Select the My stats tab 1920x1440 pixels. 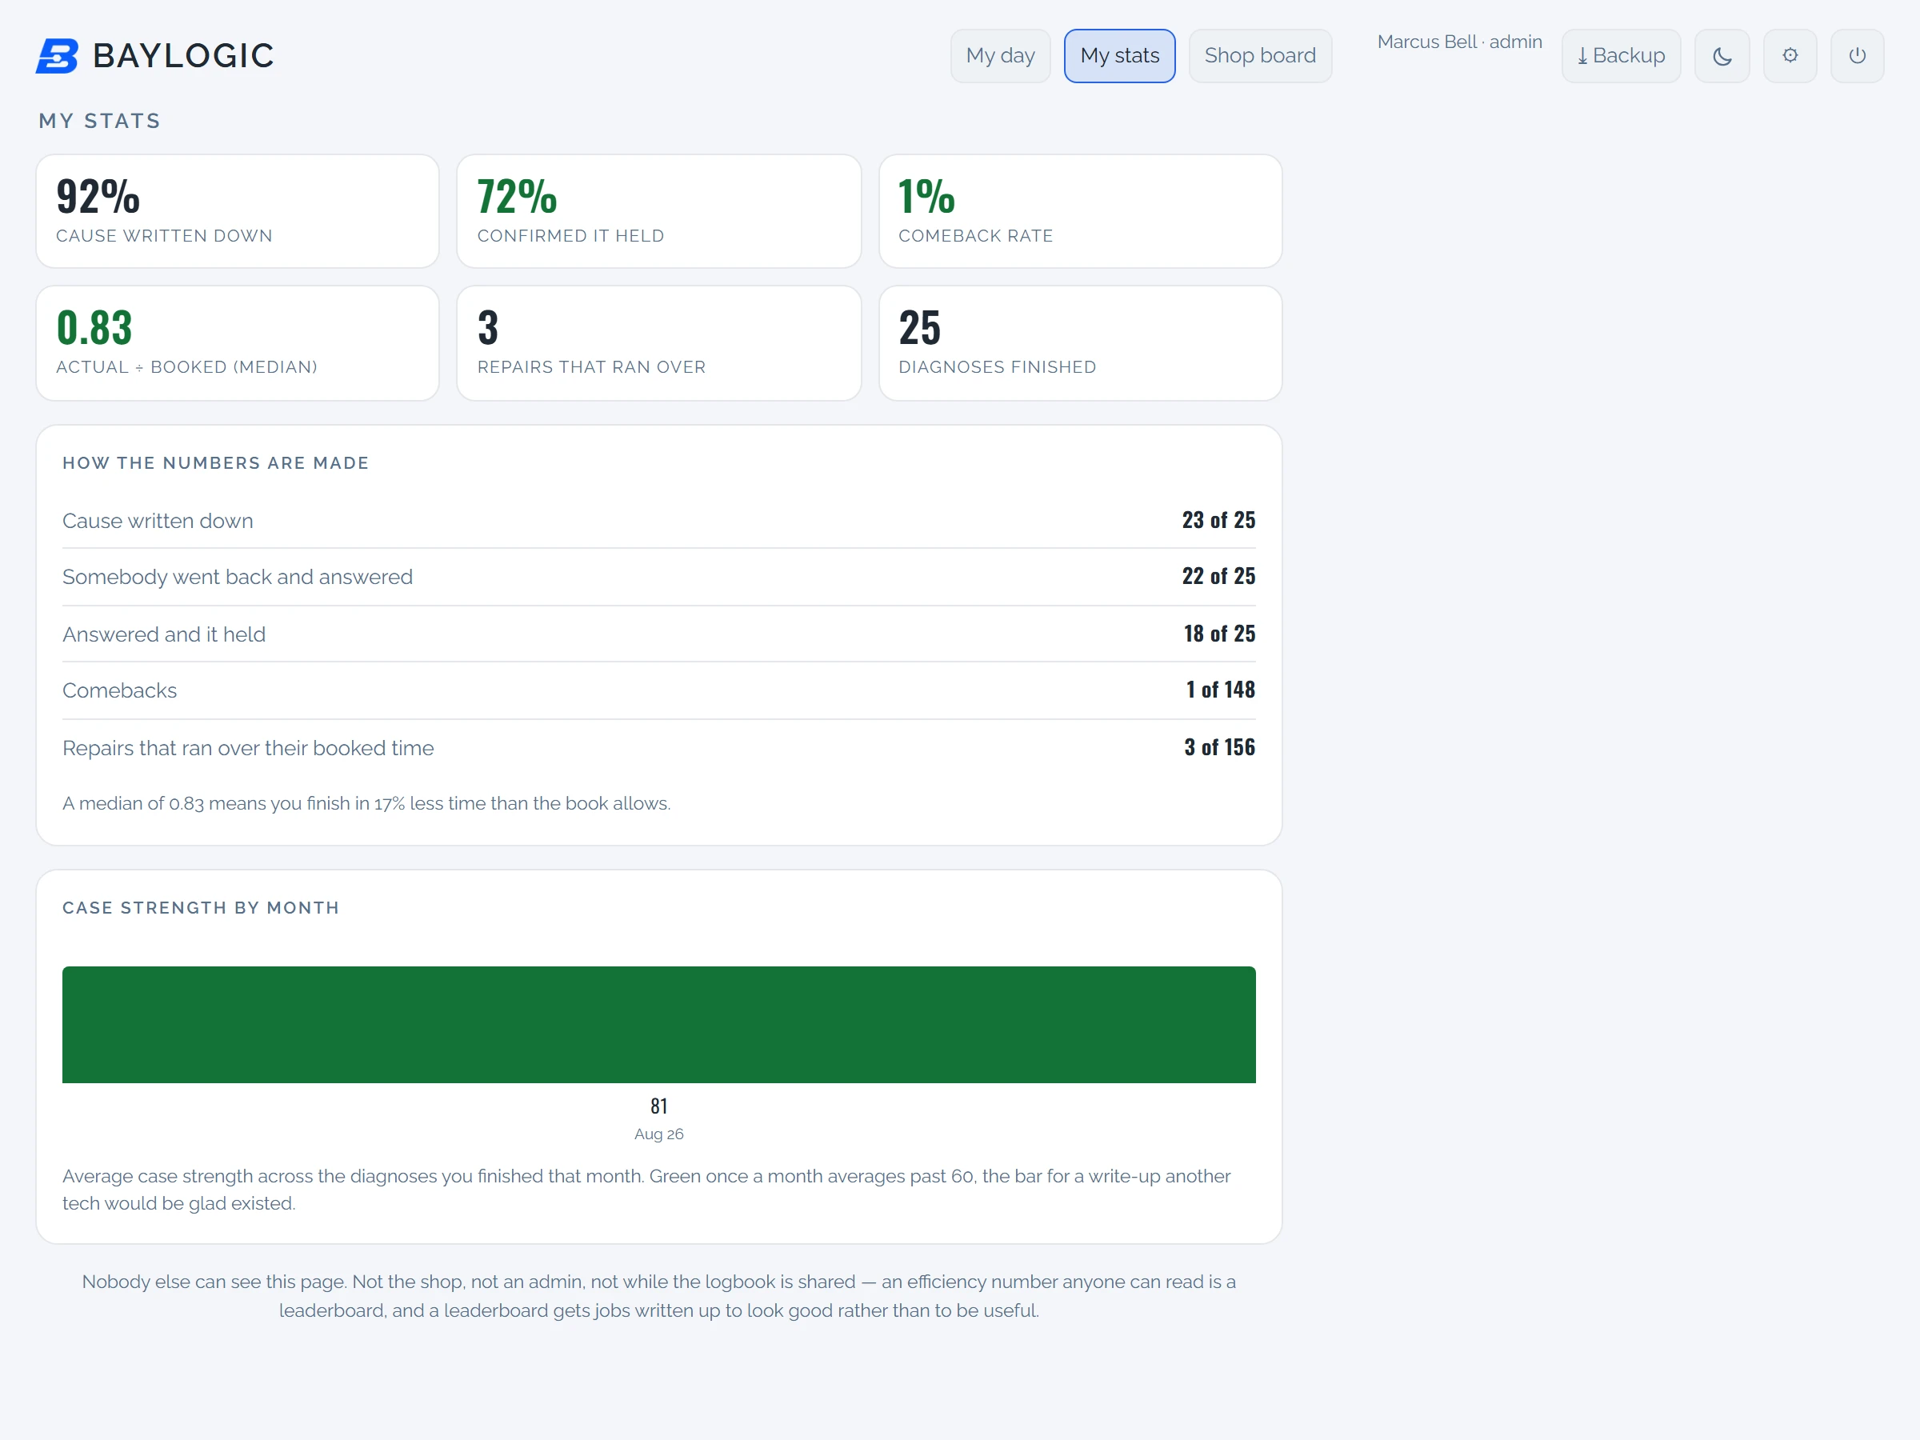(x=1119, y=55)
